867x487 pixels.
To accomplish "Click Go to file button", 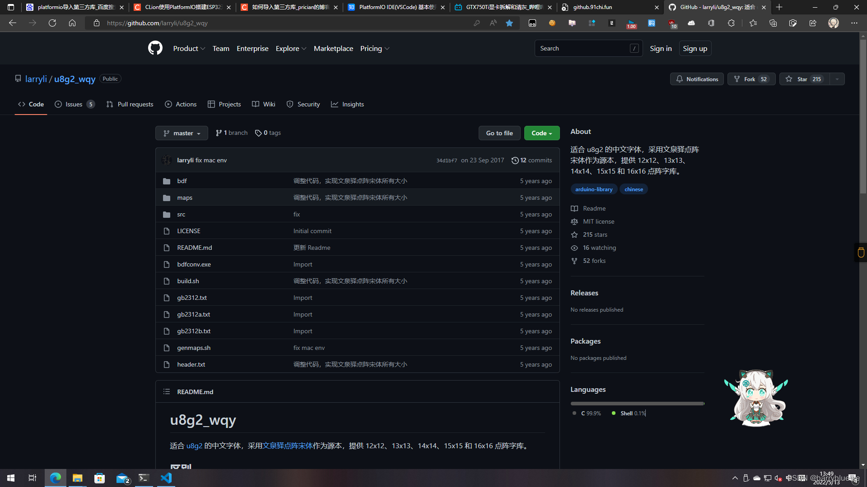I will 499,133.
